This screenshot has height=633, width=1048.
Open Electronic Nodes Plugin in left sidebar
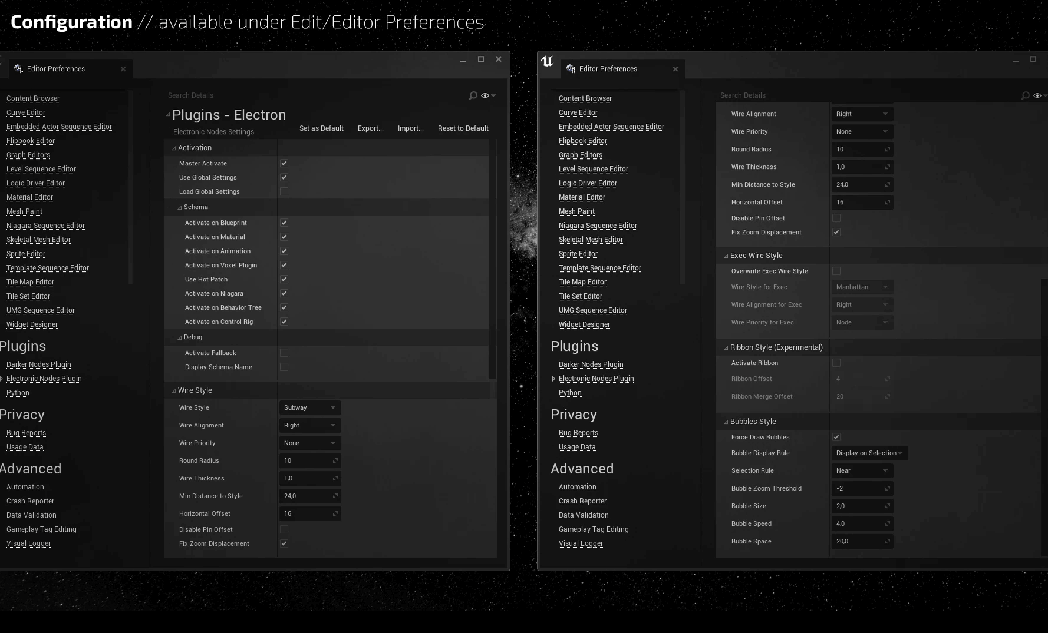pos(44,379)
